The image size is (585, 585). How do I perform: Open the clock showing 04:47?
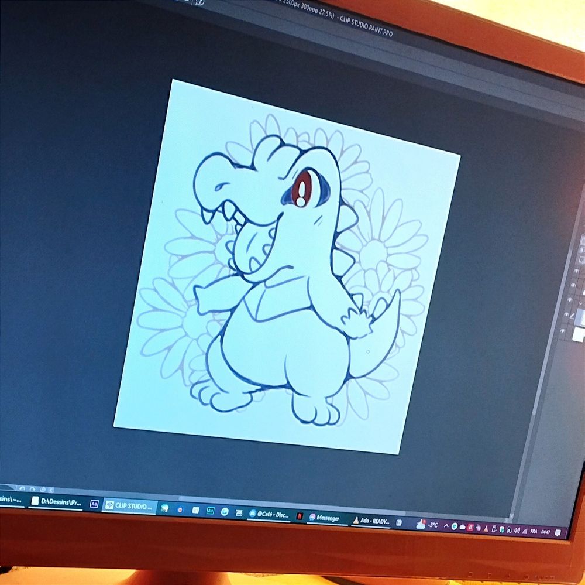click(x=545, y=532)
